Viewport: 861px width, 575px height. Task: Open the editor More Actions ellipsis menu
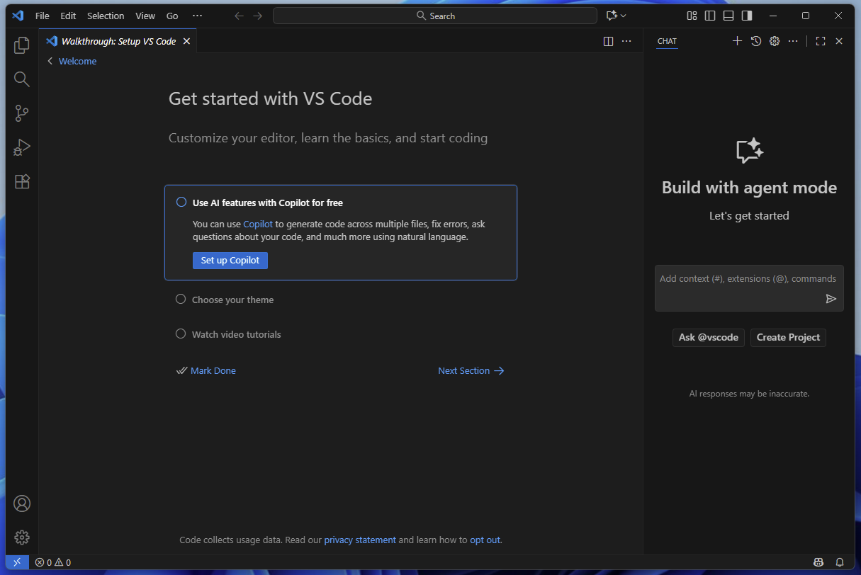point(626,41)
